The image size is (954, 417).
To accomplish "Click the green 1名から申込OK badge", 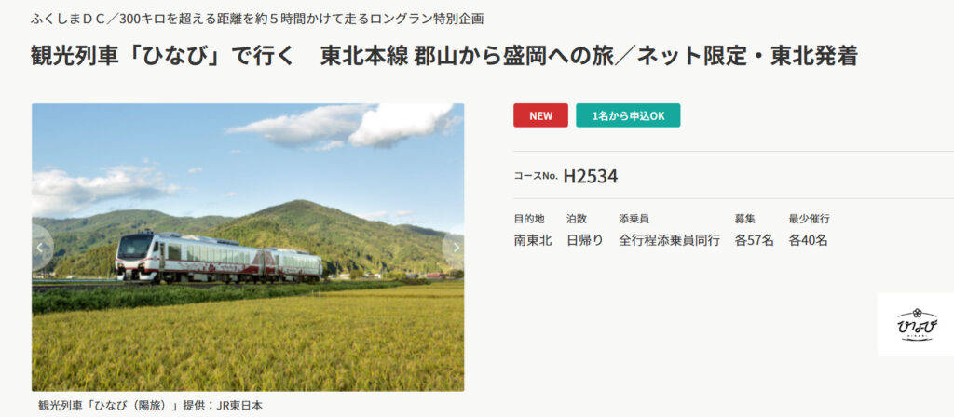I will point(628,115).
